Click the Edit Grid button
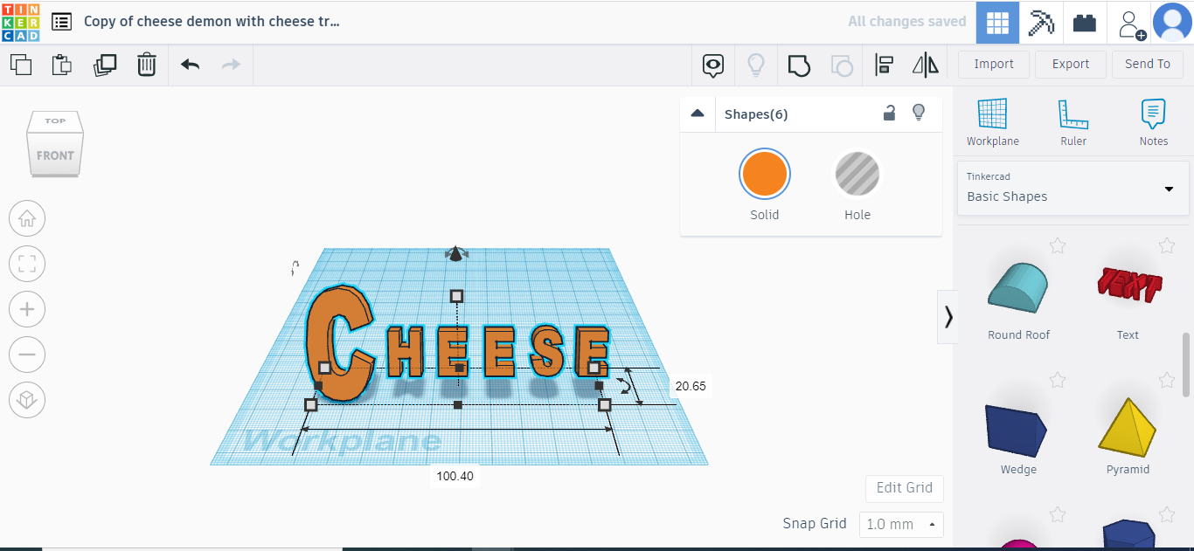The height and width of the screenshot is (551, 1194). tap(904, 488)
